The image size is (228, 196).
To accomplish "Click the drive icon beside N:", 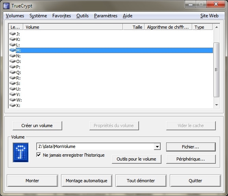I will pyautogui.click(x=13, y=56).
